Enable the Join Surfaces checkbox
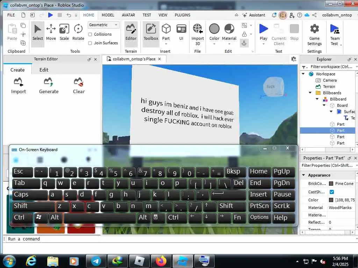 90,43
